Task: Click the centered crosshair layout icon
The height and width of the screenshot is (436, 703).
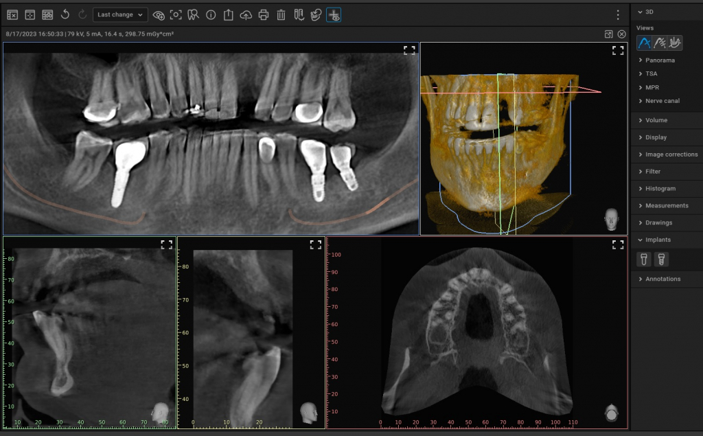Action: tap(30, 15)
